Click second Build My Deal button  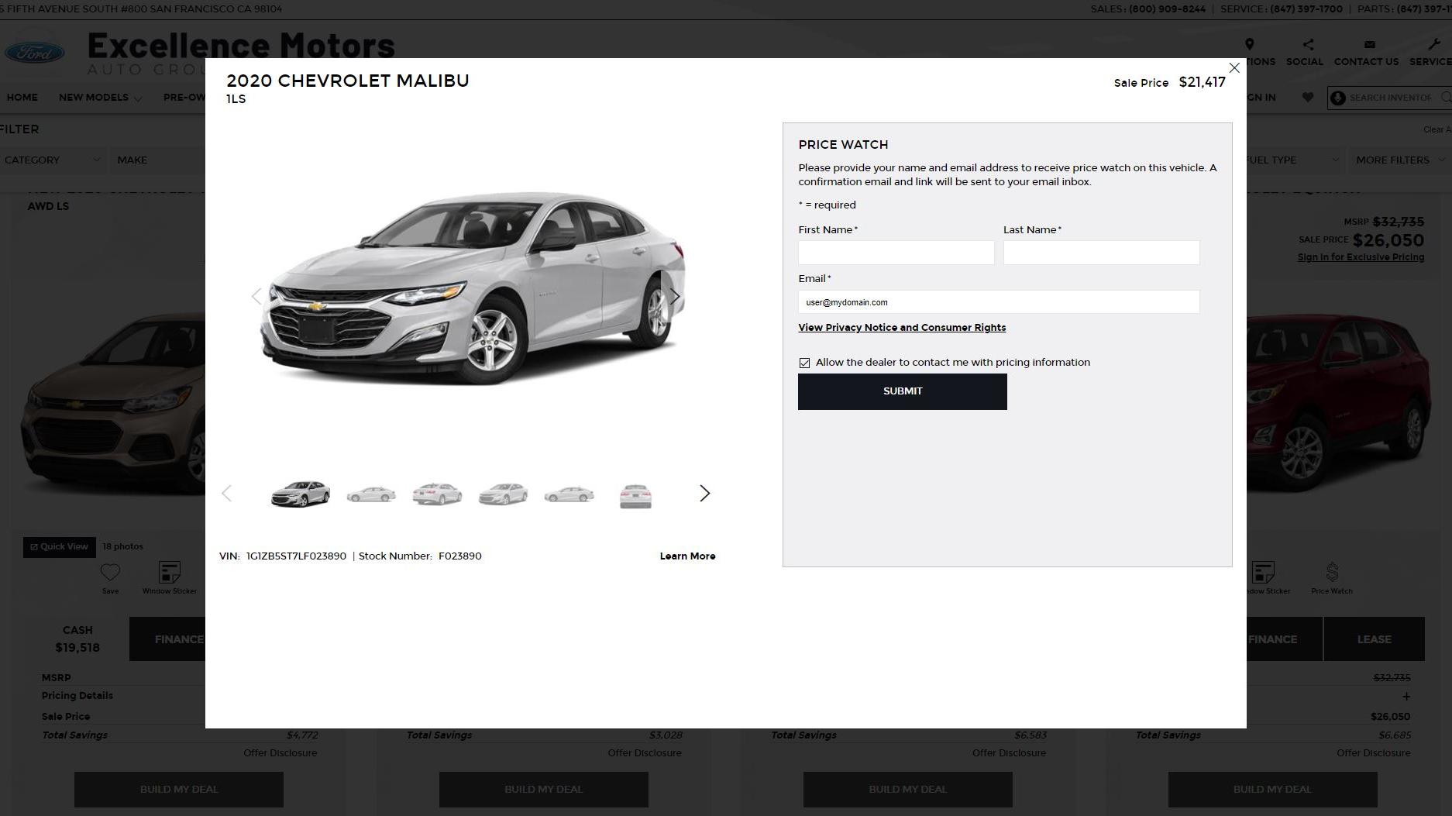click(543, 790)
